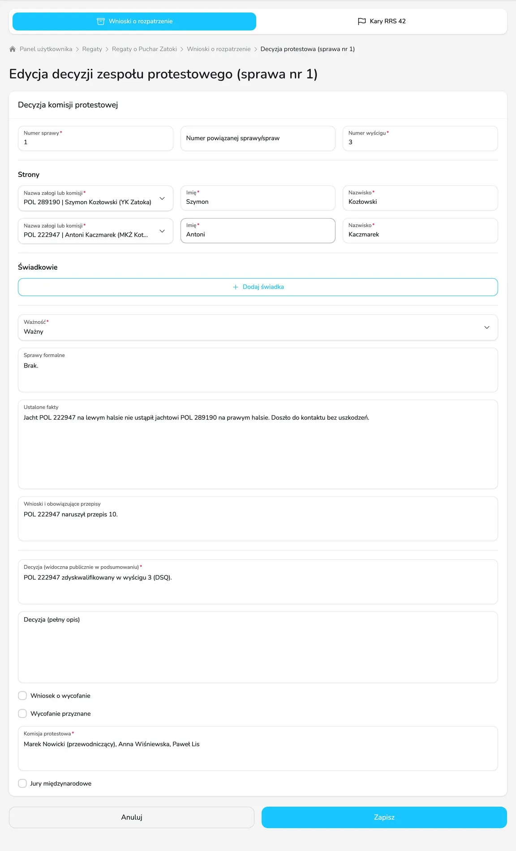Go to Panel użytkownika breadcrumb link
Image resolution: width=516 pixels, height=851 pixels.
click(46, 49)
